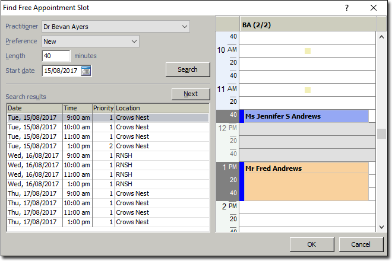
Task: Click the schedule scrollbar up arrow
Action: pyautogui.click(x=381, y=37)
